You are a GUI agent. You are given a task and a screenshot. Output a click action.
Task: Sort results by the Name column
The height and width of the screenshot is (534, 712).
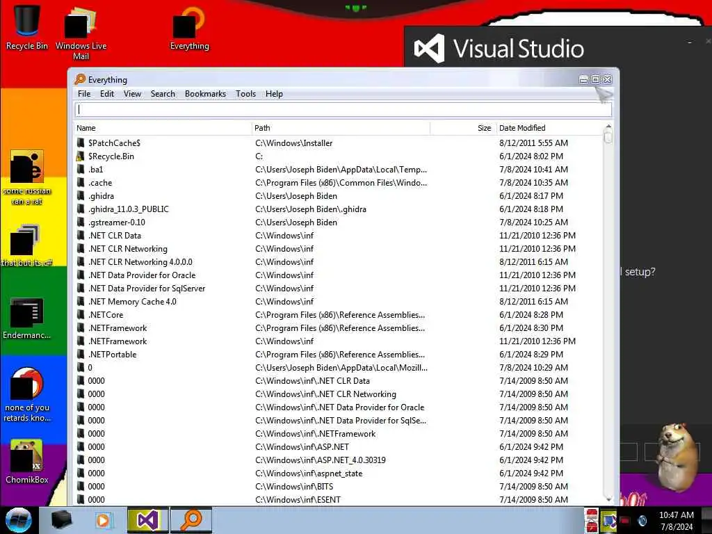pyautogui.click(x=163, y=128)
